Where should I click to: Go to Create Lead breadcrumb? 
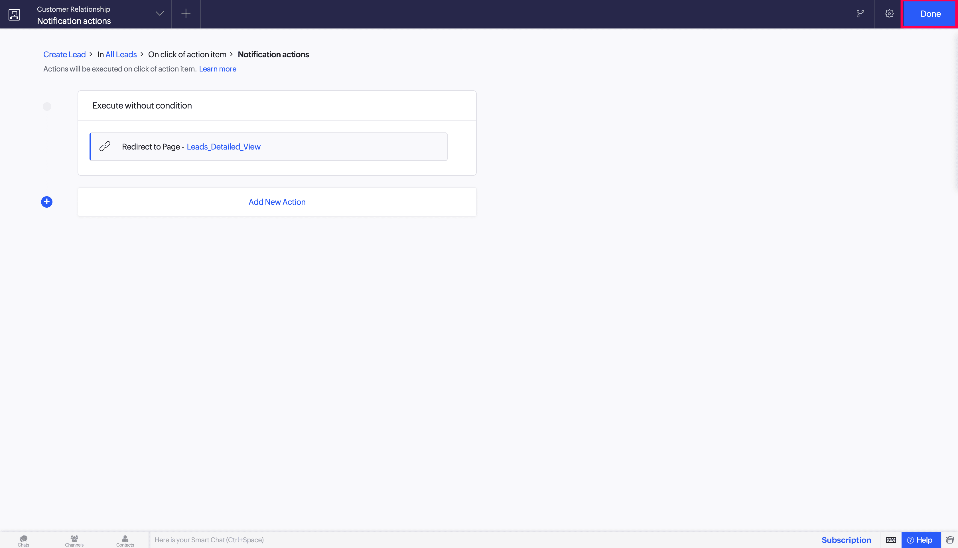pyautogui.click(x=64, y=55)
